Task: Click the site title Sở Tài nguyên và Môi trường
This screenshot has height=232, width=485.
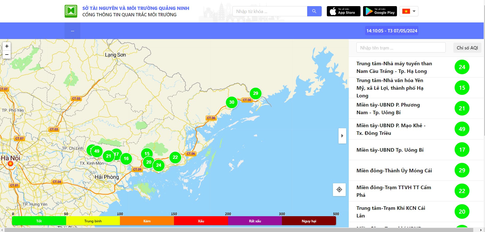Action: pos(136,8)
